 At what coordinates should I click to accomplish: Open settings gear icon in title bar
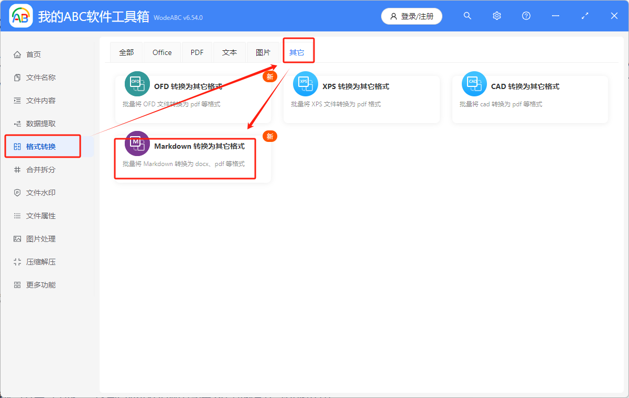(497, 16)
